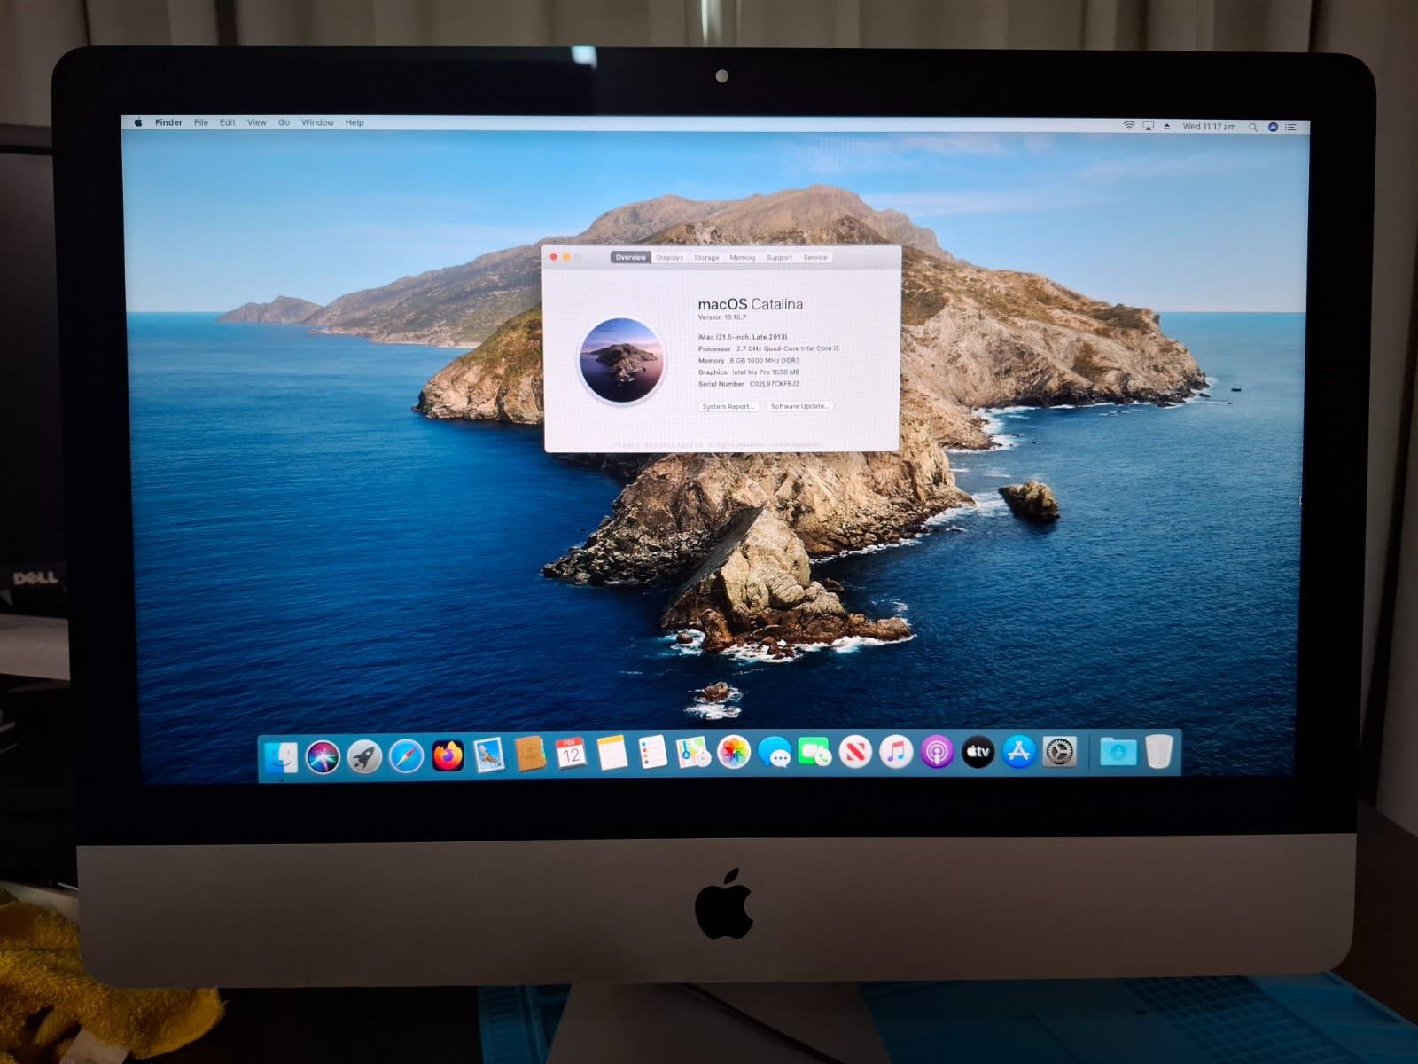The height and width of the screenshot is (1064, 1418).
Task: Click the iMac (21.5-inch, Late 2013) text
Action: 743,337
